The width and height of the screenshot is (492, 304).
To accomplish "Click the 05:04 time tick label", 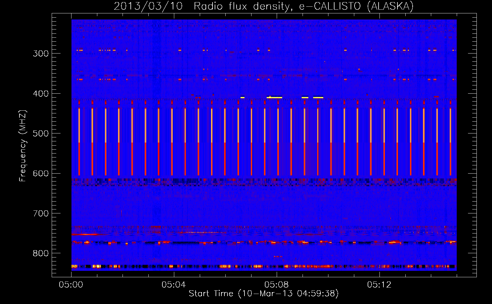I will (x=174, y=285).
